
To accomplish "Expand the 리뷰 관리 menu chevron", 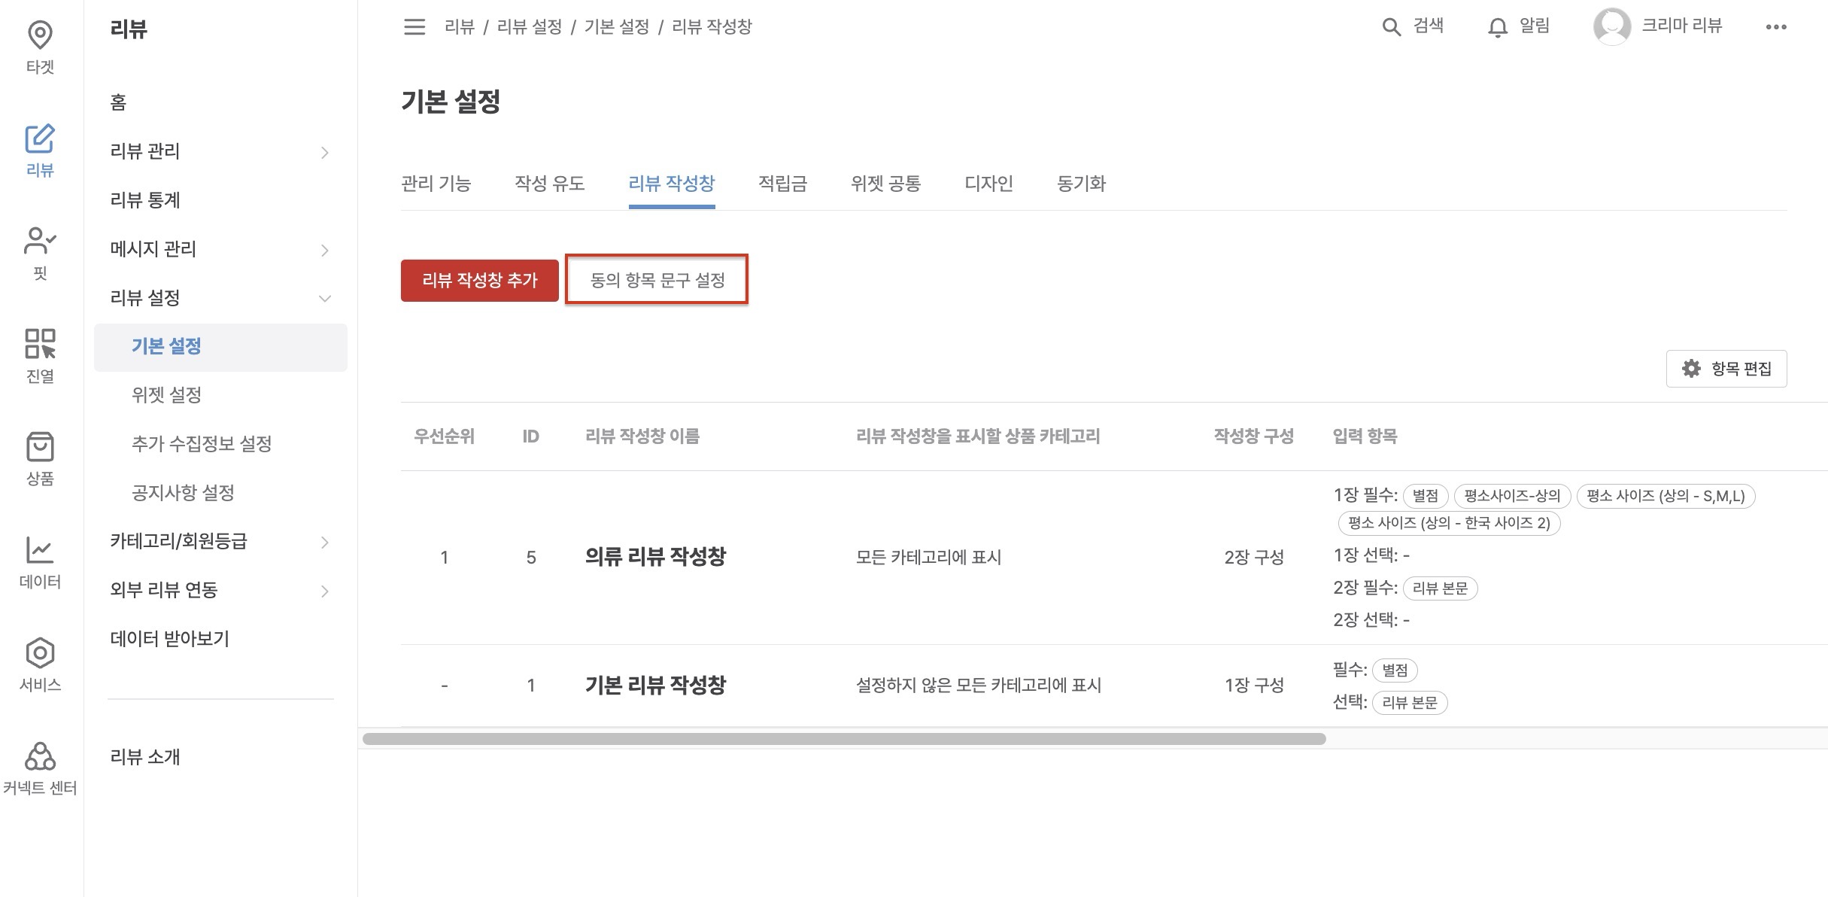I will pos(325,152).
